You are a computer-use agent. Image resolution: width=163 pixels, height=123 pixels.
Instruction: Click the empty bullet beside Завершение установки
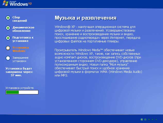pos(8,58)
